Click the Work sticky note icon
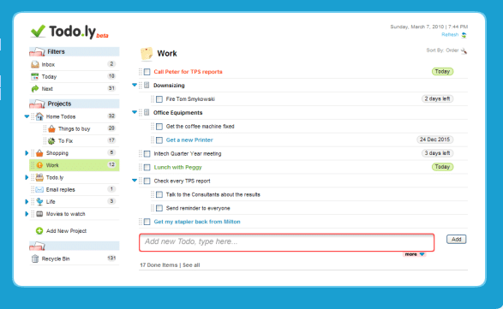Image resolution: width=503 pixels, height=309 pixels. point(147,54)
